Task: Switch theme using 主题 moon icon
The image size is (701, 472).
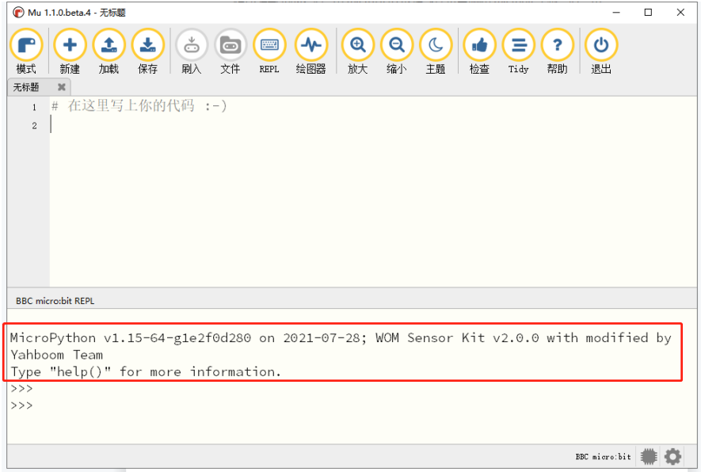Action: click(436, 51)
